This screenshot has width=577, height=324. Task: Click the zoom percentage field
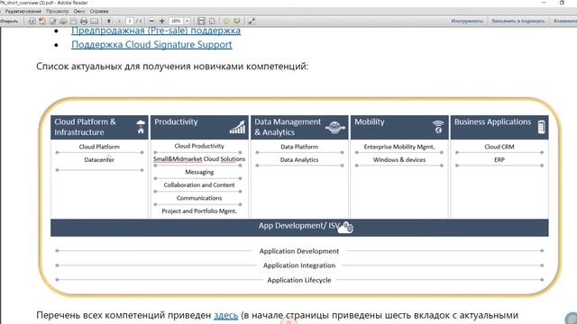pyautogui.click(x=177, y=22)
